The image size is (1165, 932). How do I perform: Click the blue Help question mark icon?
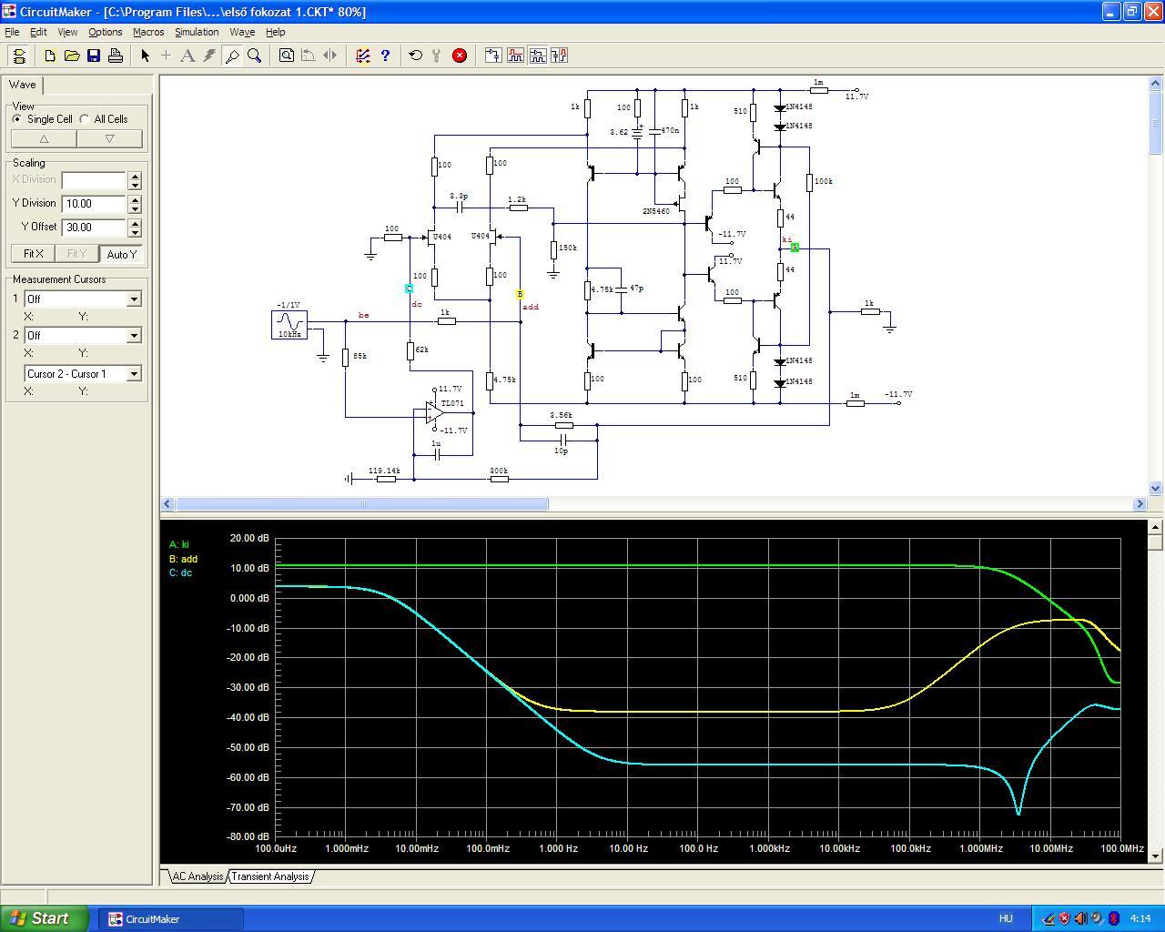[385, 56]
